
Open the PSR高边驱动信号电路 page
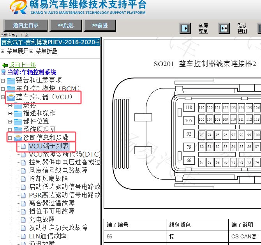(x=65, y=195)
